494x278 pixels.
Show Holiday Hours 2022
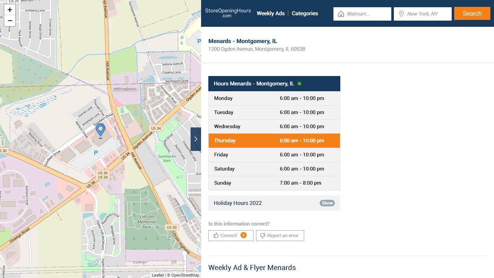tap(327, 203)
